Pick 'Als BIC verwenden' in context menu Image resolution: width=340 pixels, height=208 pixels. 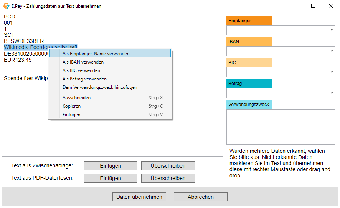(81, 70)
